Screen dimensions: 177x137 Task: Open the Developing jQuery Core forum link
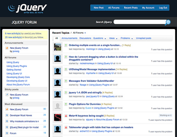[x=18, y=77]
